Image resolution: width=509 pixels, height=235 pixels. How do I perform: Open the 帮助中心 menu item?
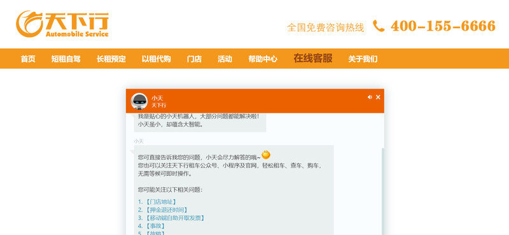point(263,59)
